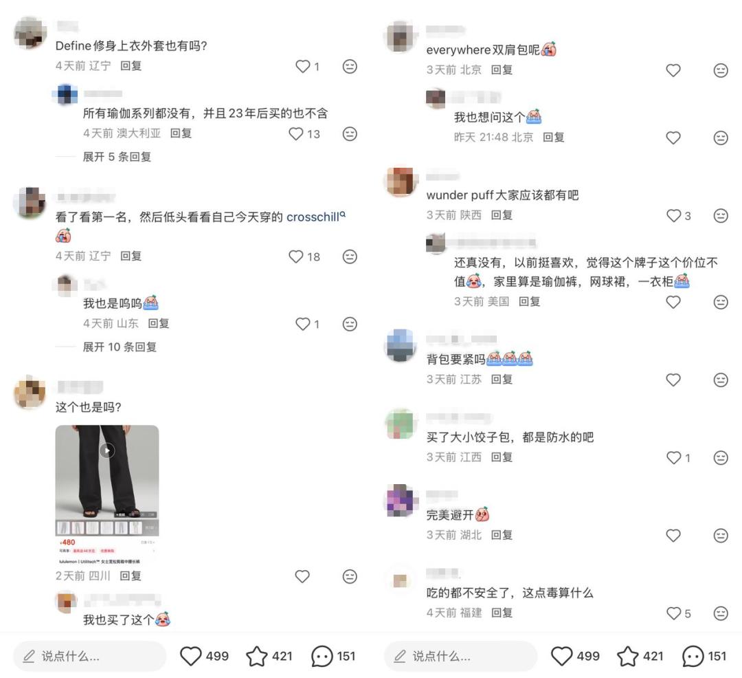The image size is (742, 678).
Task: Expand 展开 5 条回复
Action: coord(116,157)
